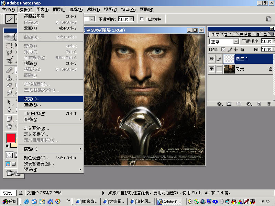This screenshot has height=206, width=275.
Task: Click the zoom percentage field showing 50%
Action: point(8,193)
